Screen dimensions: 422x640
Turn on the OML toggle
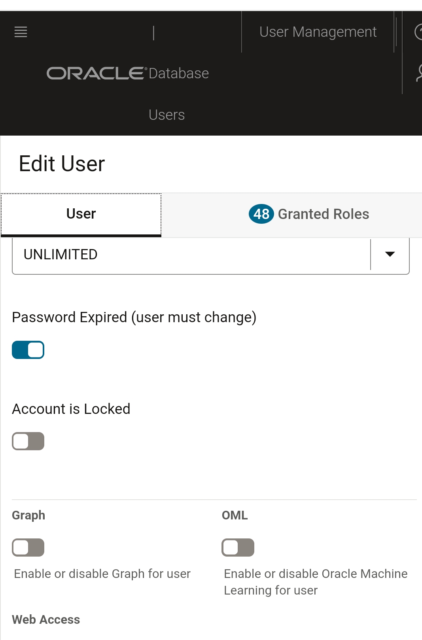coord(238,547)
